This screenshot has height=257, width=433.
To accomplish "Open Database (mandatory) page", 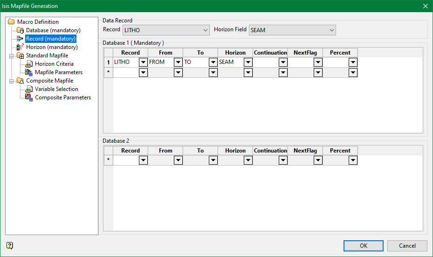I will click(x=53, y=30).
